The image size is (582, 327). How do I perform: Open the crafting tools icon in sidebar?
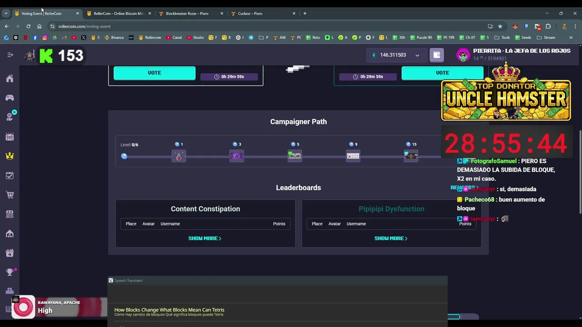[x=10, y=253]
